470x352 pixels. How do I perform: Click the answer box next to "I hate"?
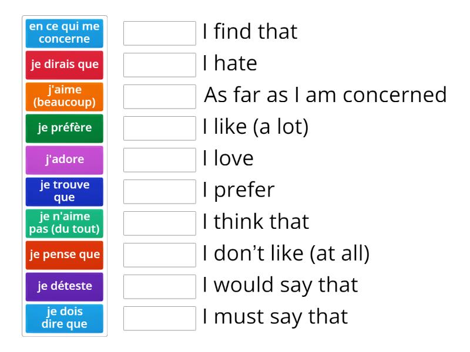tap(159, 65)
